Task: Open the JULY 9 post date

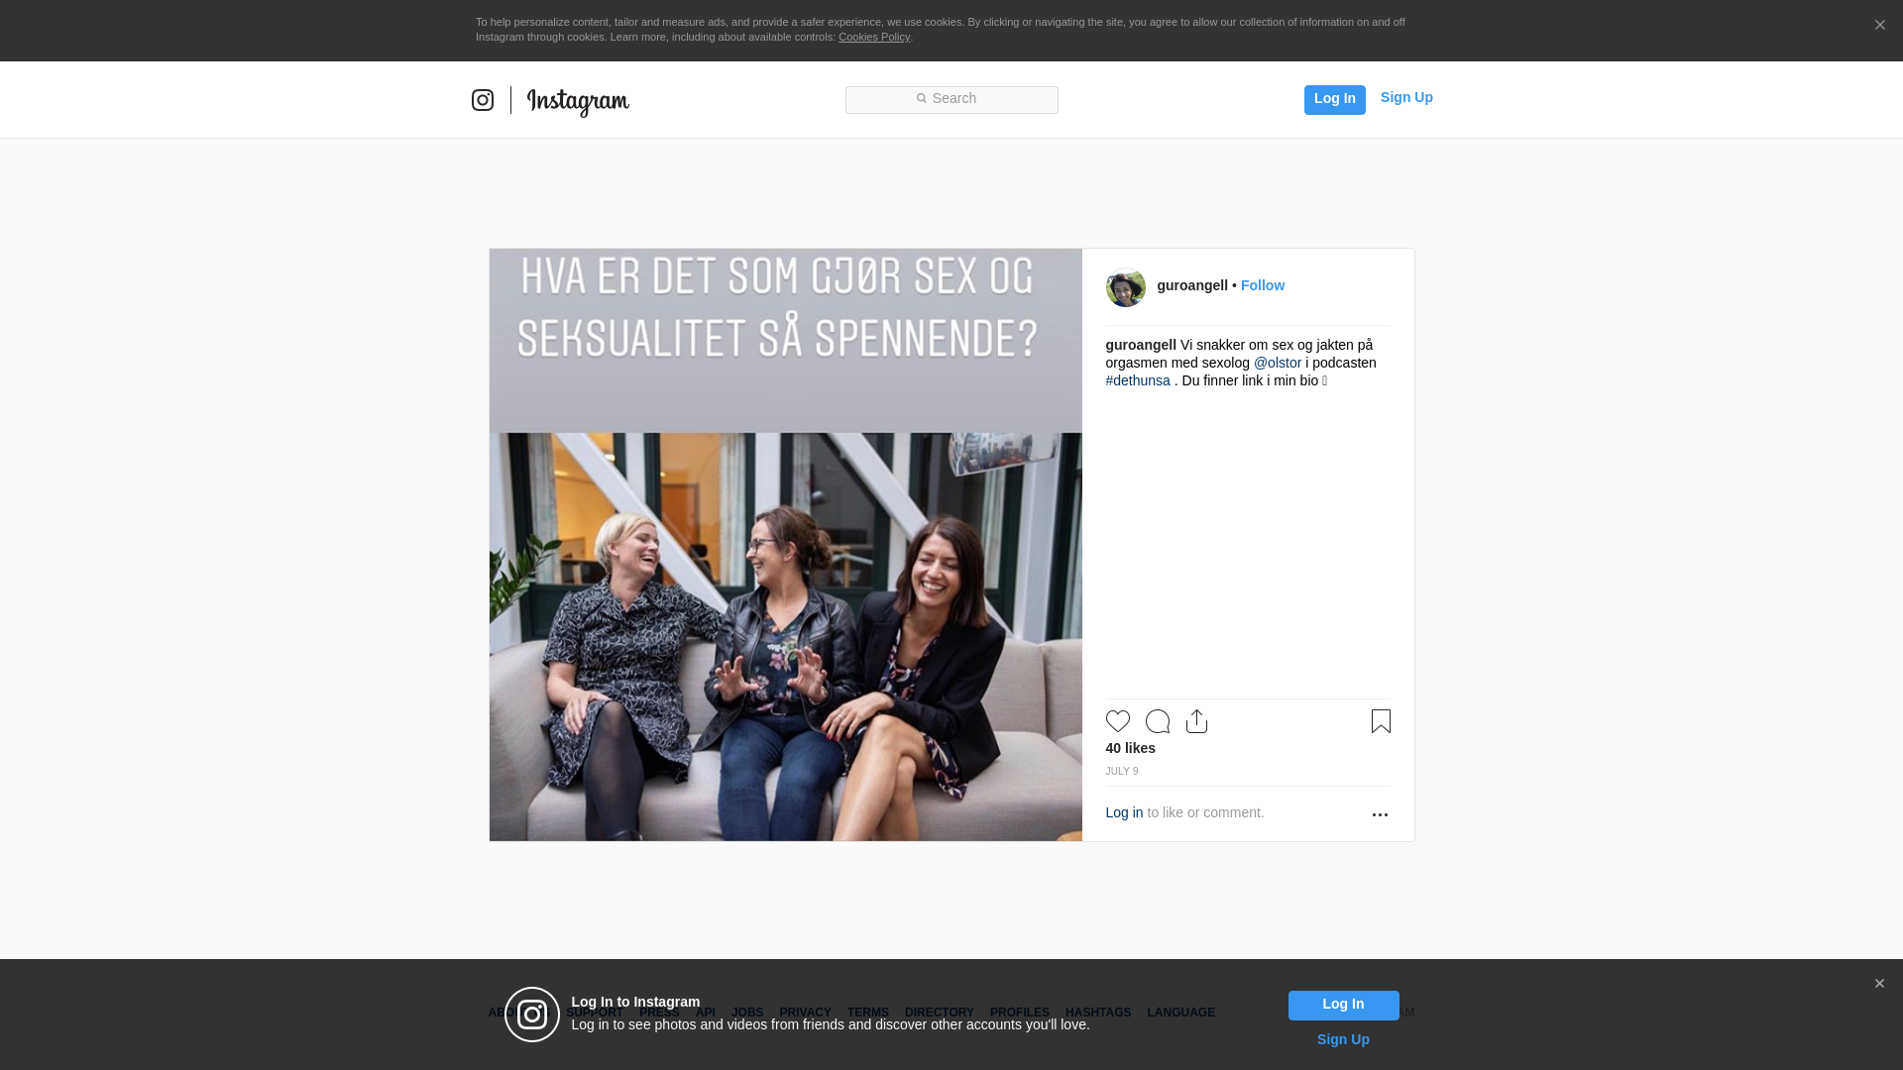Action: [x=1122, y=771]
